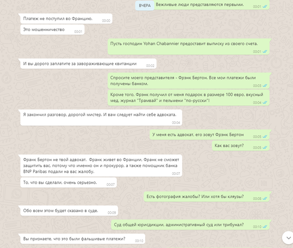Click timestamp 00:07 on BNP Paribas message
This screenshot has width=293, height=248.
click(176, 174)
